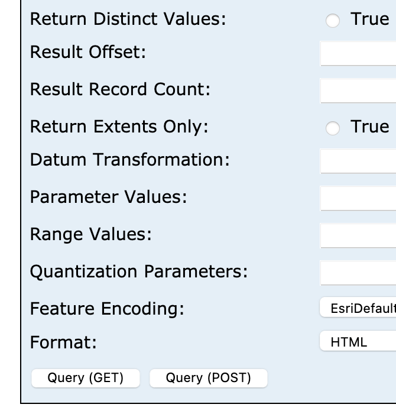
Task: Select True for Return Distinct Values
Action: point(332,20)
